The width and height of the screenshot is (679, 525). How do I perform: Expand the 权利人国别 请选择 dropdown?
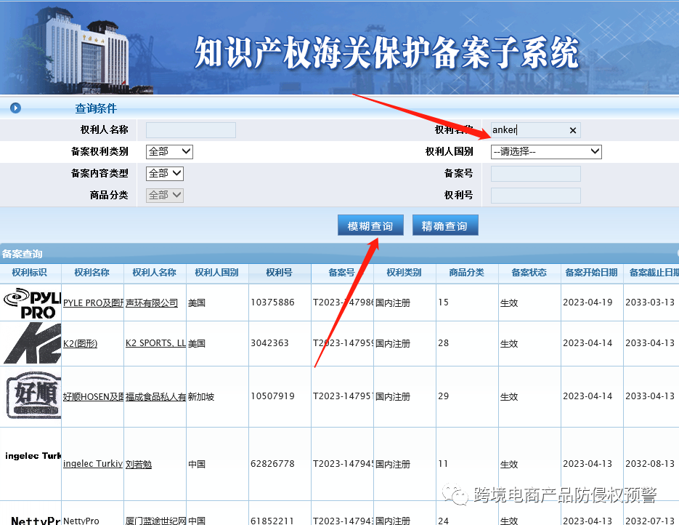546,152
